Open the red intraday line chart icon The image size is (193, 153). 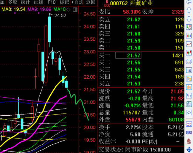pyautogui.click(x=189, y=44)
